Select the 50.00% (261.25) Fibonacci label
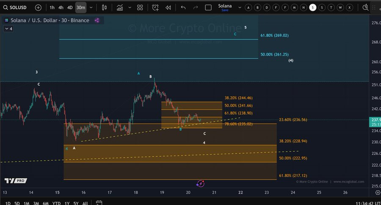Viewport: 381px width, 205px height. click(275, 55)
